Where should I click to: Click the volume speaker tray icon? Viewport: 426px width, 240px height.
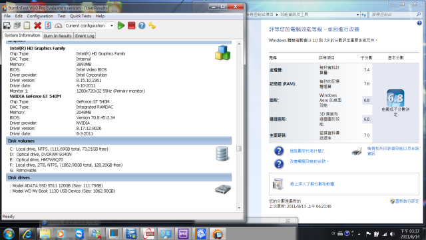392,234
